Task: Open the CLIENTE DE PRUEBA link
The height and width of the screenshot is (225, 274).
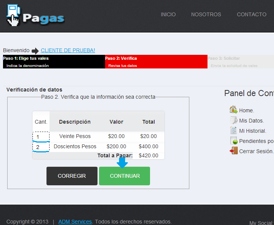Action: [68, 50]
